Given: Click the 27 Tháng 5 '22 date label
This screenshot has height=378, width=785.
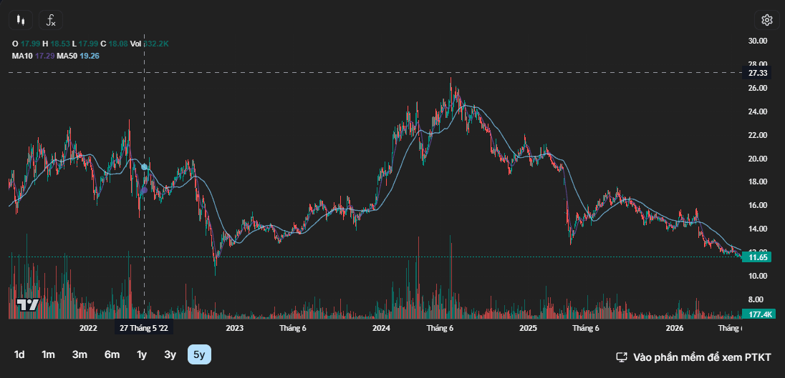Looking at the screenshot, I should [x=144, y=328].
